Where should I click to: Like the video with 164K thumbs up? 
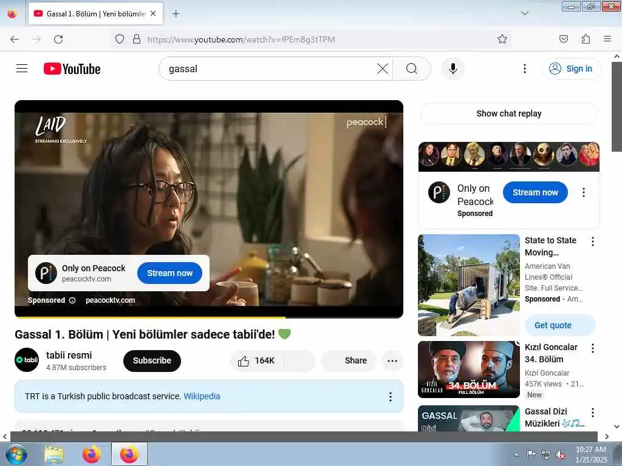[256, 360]
